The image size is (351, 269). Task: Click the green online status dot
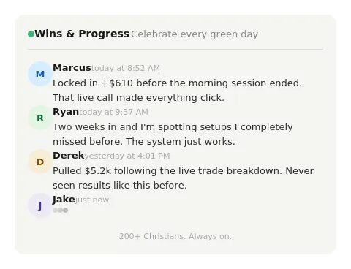click(31, 34)
